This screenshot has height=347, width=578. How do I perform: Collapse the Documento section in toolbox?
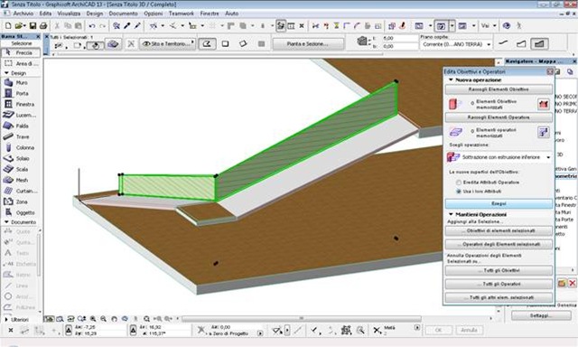(6, 222)
